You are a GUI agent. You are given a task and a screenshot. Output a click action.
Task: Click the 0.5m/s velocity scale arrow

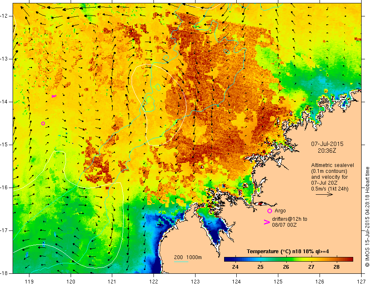324,194
